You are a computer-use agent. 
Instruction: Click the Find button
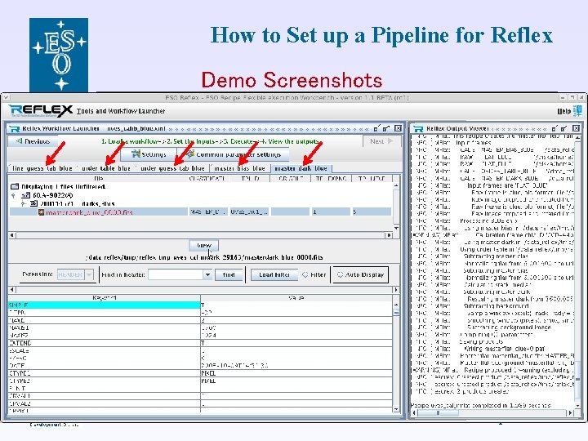[229, 274]
